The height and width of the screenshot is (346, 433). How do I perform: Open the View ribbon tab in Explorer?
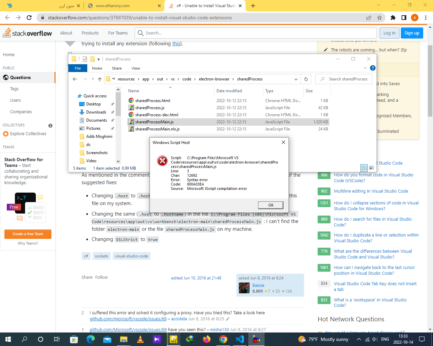pos(136,68)
